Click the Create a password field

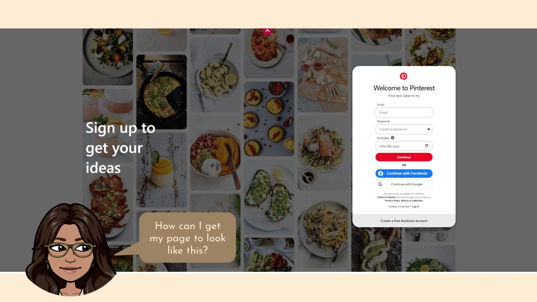pyautogui.click(x=404, y=129)
